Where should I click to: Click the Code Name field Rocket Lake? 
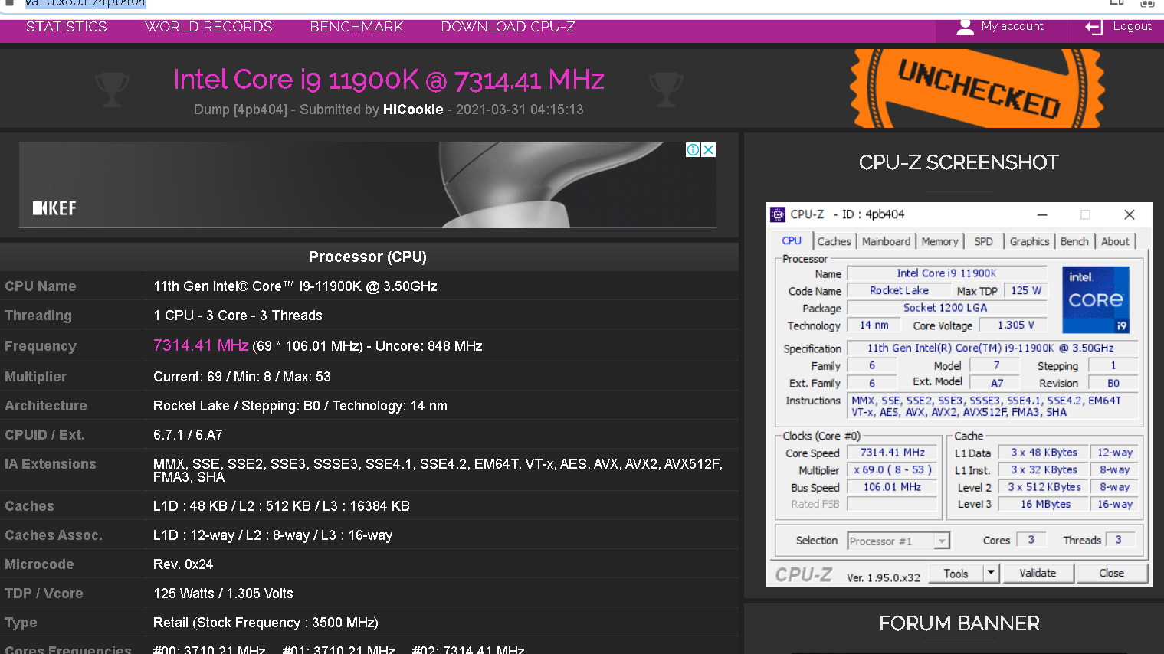click(x=899, y=291)
